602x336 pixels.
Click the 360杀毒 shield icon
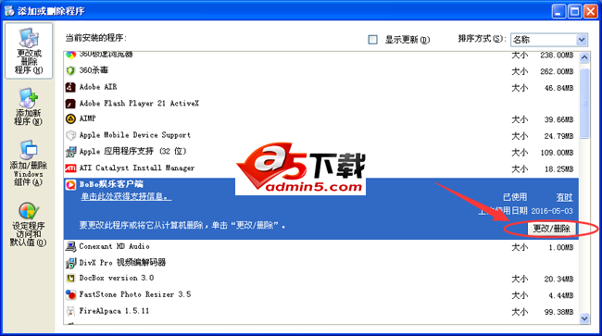coord(70,70)
